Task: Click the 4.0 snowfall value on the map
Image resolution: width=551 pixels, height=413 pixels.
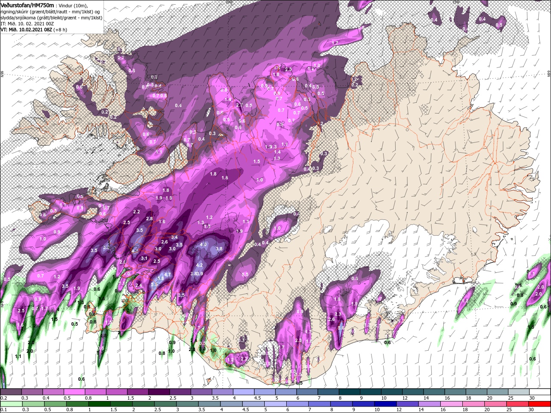Action: 204,244
